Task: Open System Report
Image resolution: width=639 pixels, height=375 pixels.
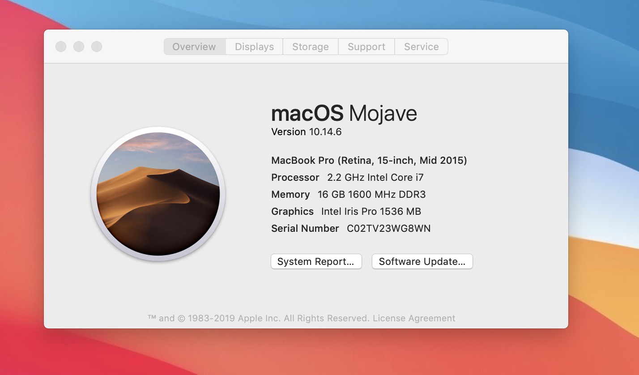Action: [x=316, y=262]
